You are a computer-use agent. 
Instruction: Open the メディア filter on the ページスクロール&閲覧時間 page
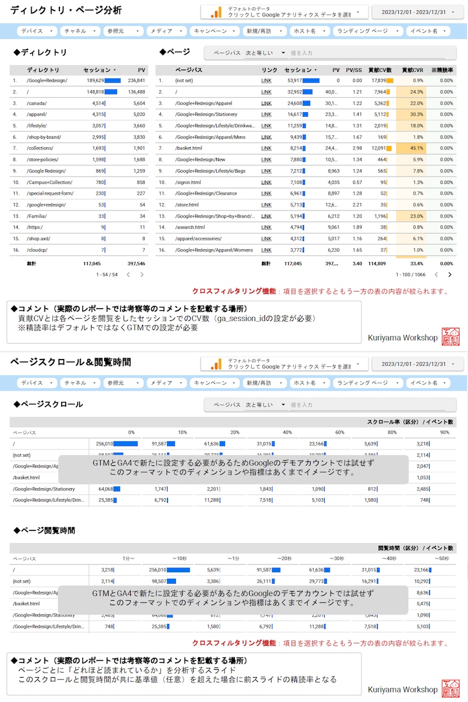[166, 383]
